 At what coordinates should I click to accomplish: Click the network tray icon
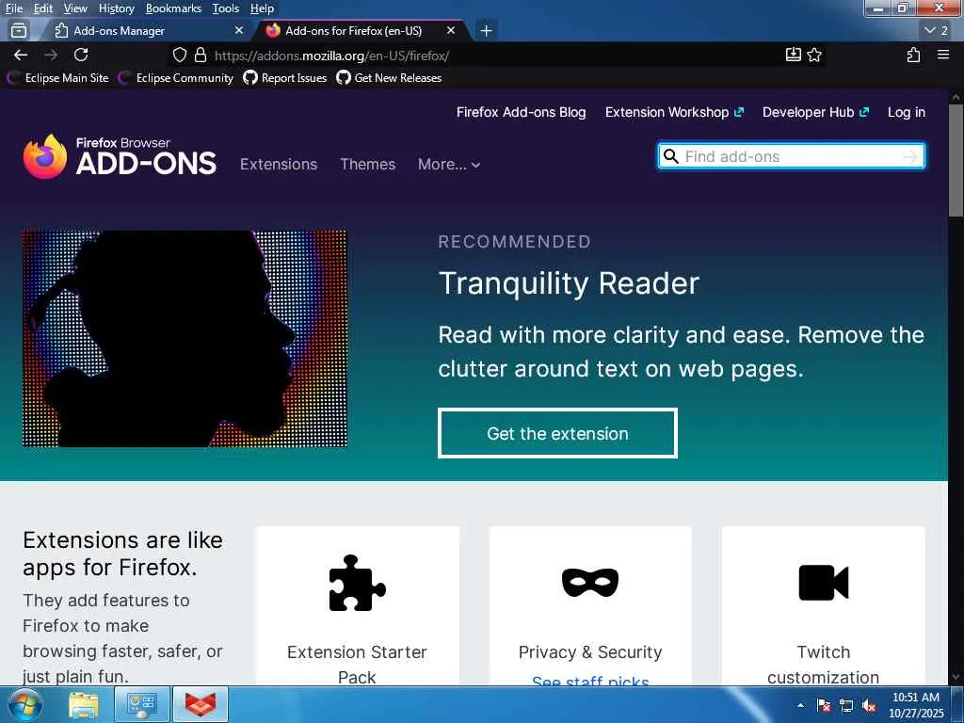click(846, 706)
